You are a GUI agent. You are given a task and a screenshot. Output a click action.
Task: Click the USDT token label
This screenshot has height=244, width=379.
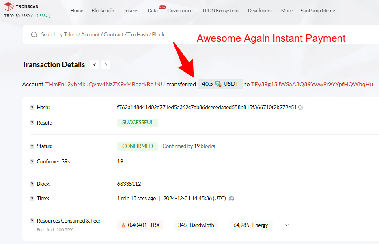(231, 84)
